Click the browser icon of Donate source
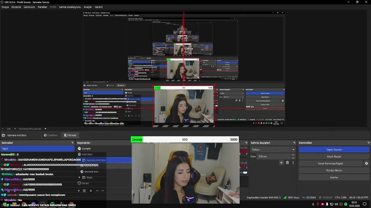Viewport: 371px width, 208px height. coord(79,148)
